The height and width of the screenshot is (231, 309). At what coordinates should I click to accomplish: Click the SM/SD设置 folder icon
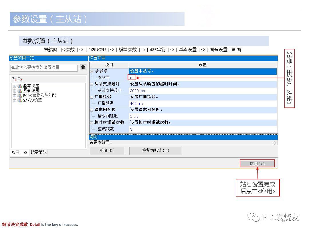tap(19, 100)
